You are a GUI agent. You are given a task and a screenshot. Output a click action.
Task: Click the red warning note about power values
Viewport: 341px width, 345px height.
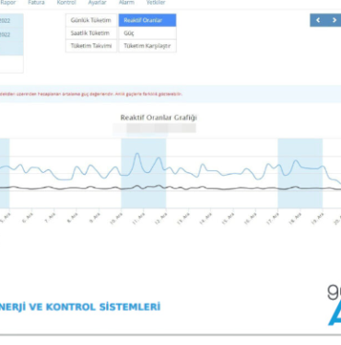click(x=91, y=94)
